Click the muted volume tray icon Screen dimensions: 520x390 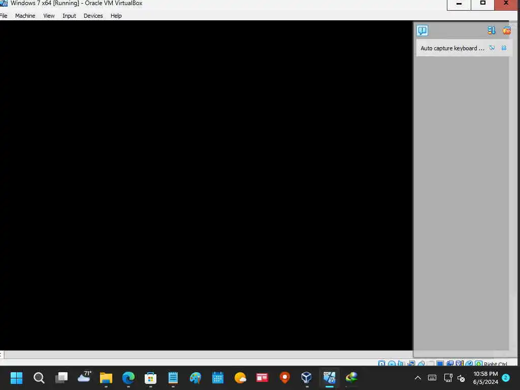(461, 378)
